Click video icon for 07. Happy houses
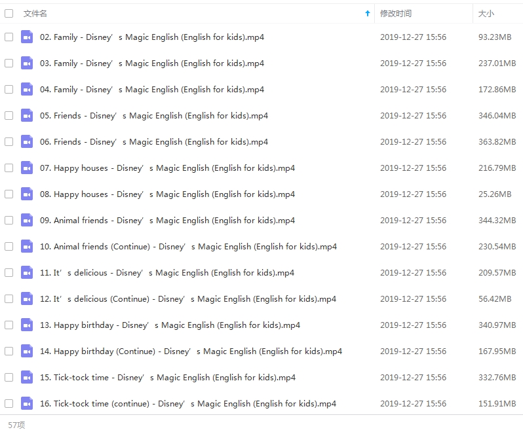The height and width of the screenshot is (432, 523). [x=27, y=168]
